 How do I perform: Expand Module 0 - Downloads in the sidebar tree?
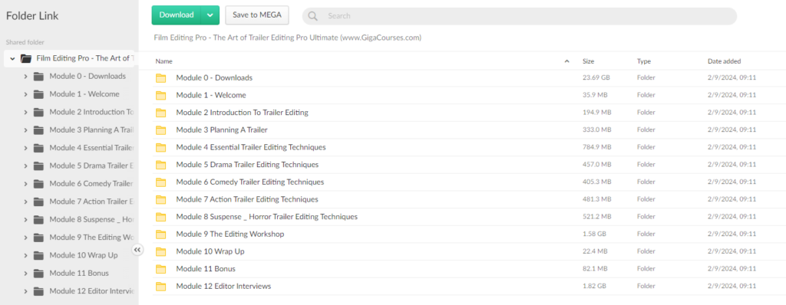(x=25, y=77)
